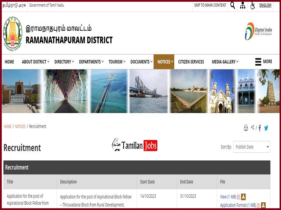Click the temple corridor banner photo
Image resolution: width=281 pixels, height=210 pixels.
point(66,91)
